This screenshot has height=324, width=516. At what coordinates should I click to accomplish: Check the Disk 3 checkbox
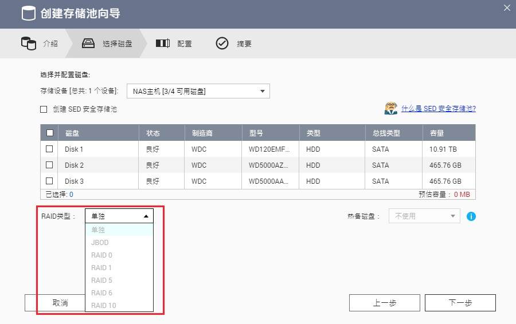49,181
